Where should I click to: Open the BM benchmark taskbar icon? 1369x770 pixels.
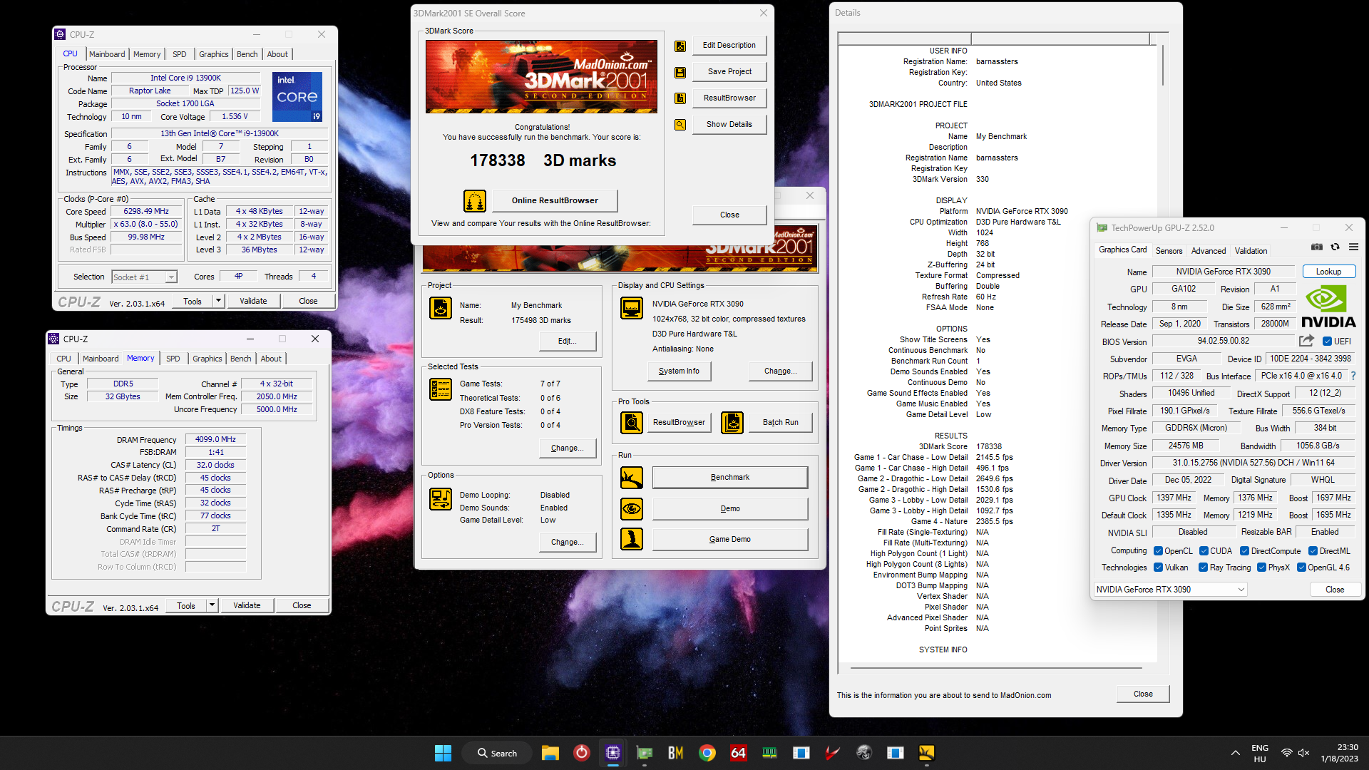[676, 753]
